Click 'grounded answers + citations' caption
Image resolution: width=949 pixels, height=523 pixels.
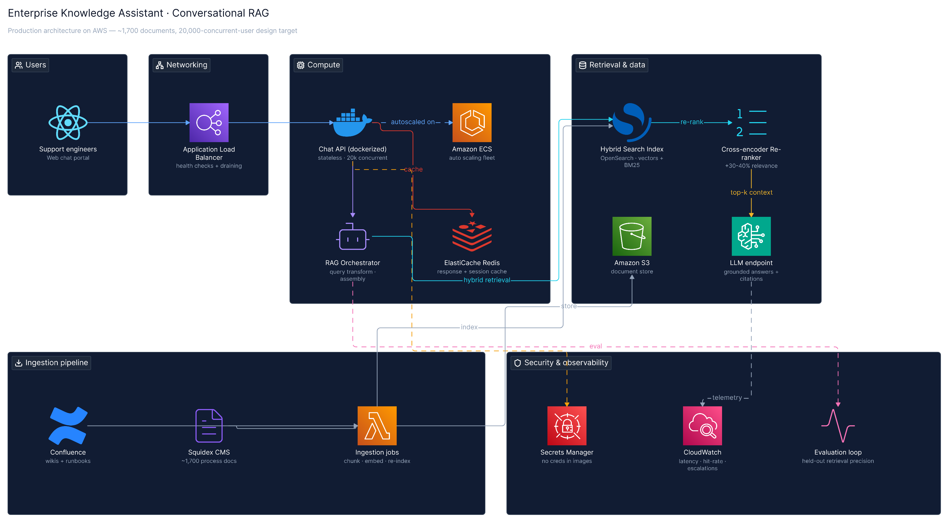coord(751,275)
